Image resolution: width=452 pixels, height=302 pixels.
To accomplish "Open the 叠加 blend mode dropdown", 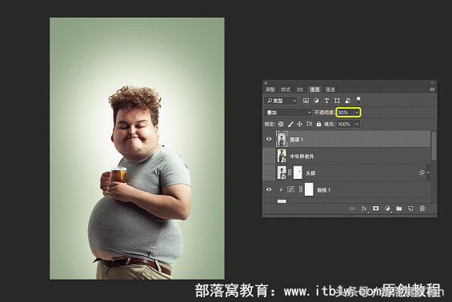I will click(288, 113).
